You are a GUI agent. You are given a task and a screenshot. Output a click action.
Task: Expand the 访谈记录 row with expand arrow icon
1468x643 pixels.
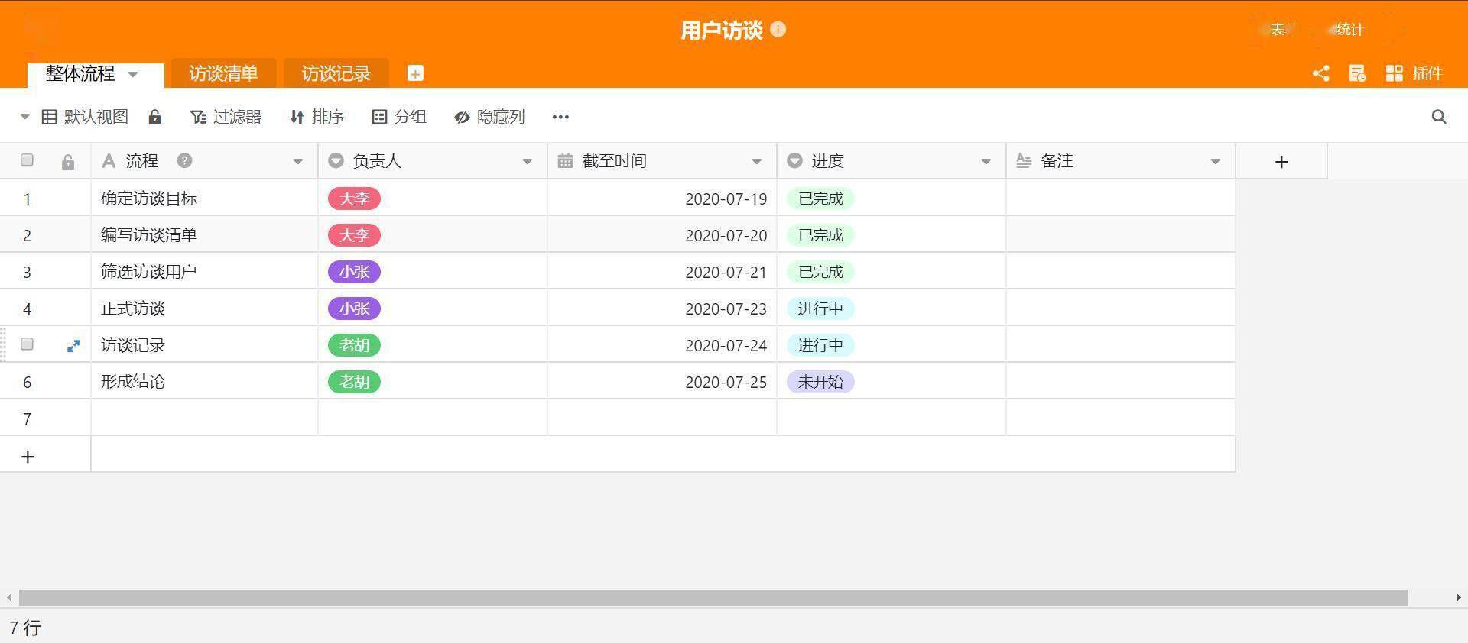pos(73,346)
